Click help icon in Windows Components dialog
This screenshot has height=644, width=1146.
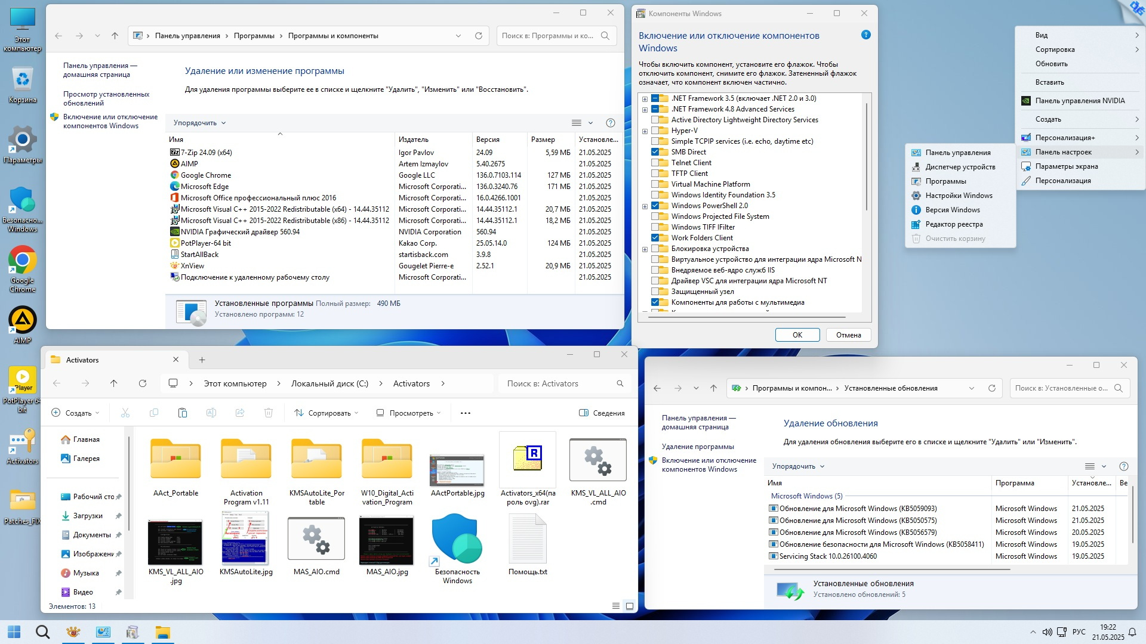coord(866,35)
